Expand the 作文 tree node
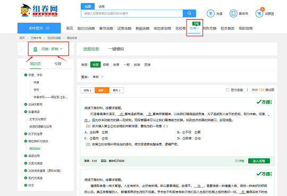This screenshot has height=196, width=287. pyautogui.click(x=26, y=185)
